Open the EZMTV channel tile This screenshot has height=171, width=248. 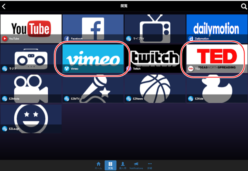(x=93, y=89)
